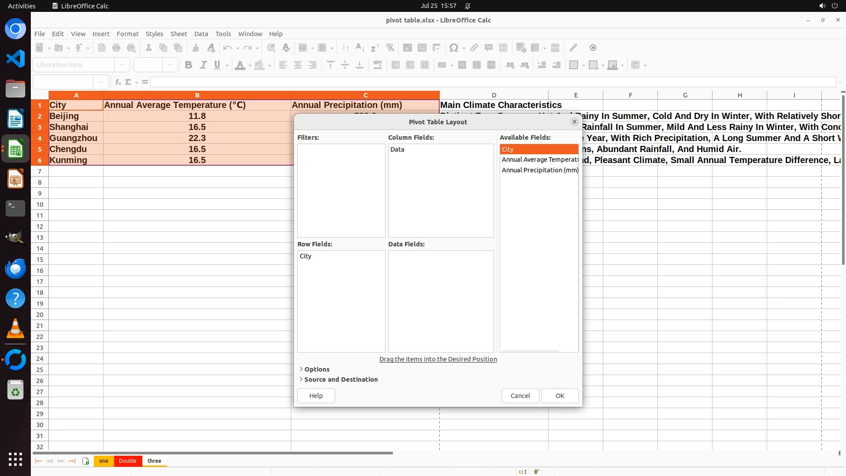Click the Format as Percent icon
846x476 pixels.
(x=462, y=65)
